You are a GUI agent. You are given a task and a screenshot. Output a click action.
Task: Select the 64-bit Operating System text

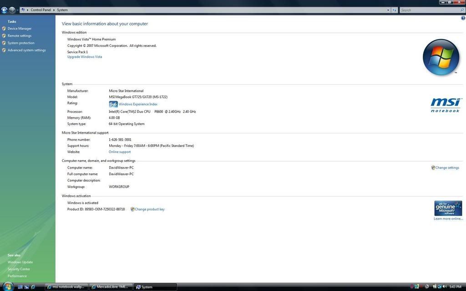(127, 124)
